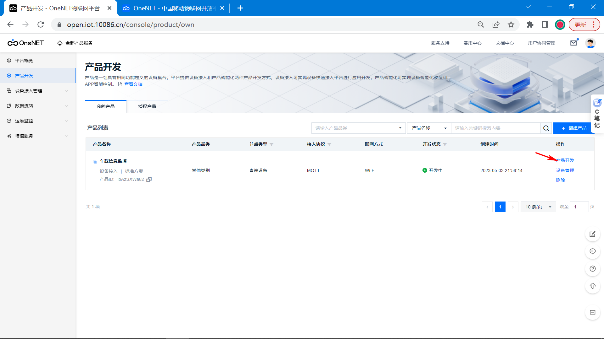Expand the 设备接入管理 sidebar menu
604x339 pixels.
pos(38,91)
